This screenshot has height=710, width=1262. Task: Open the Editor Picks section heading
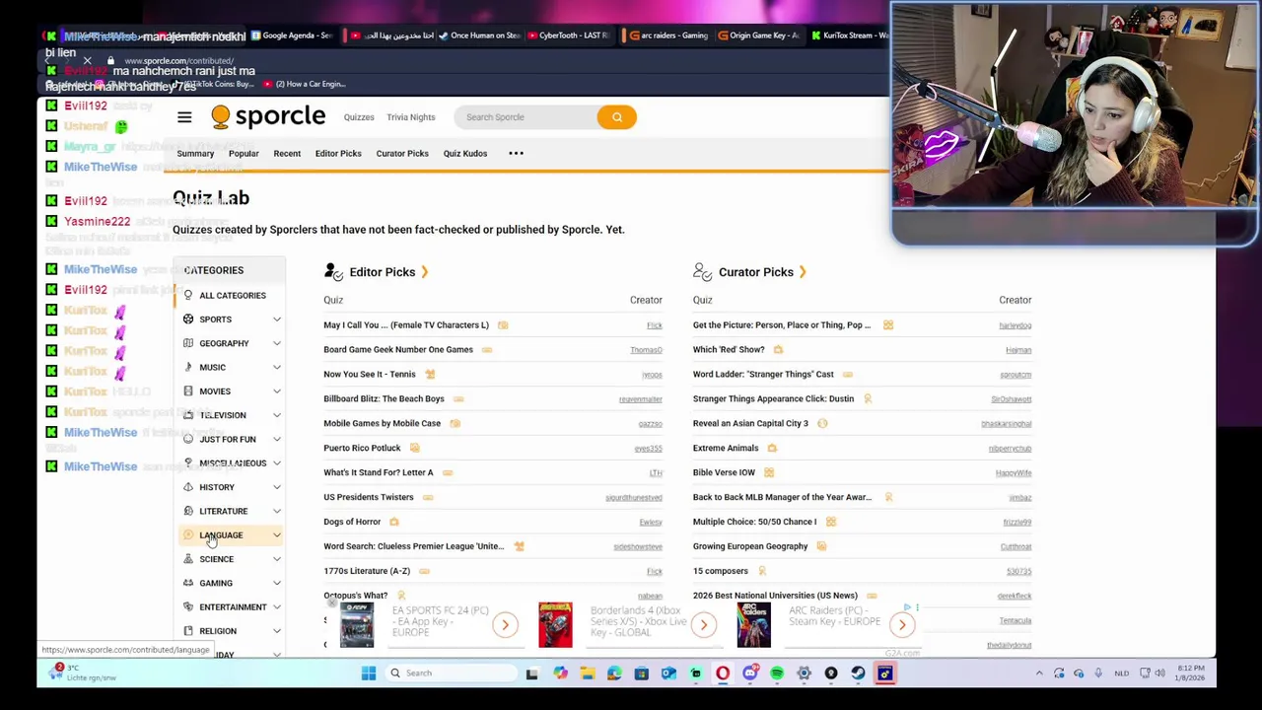coord(383,272)
